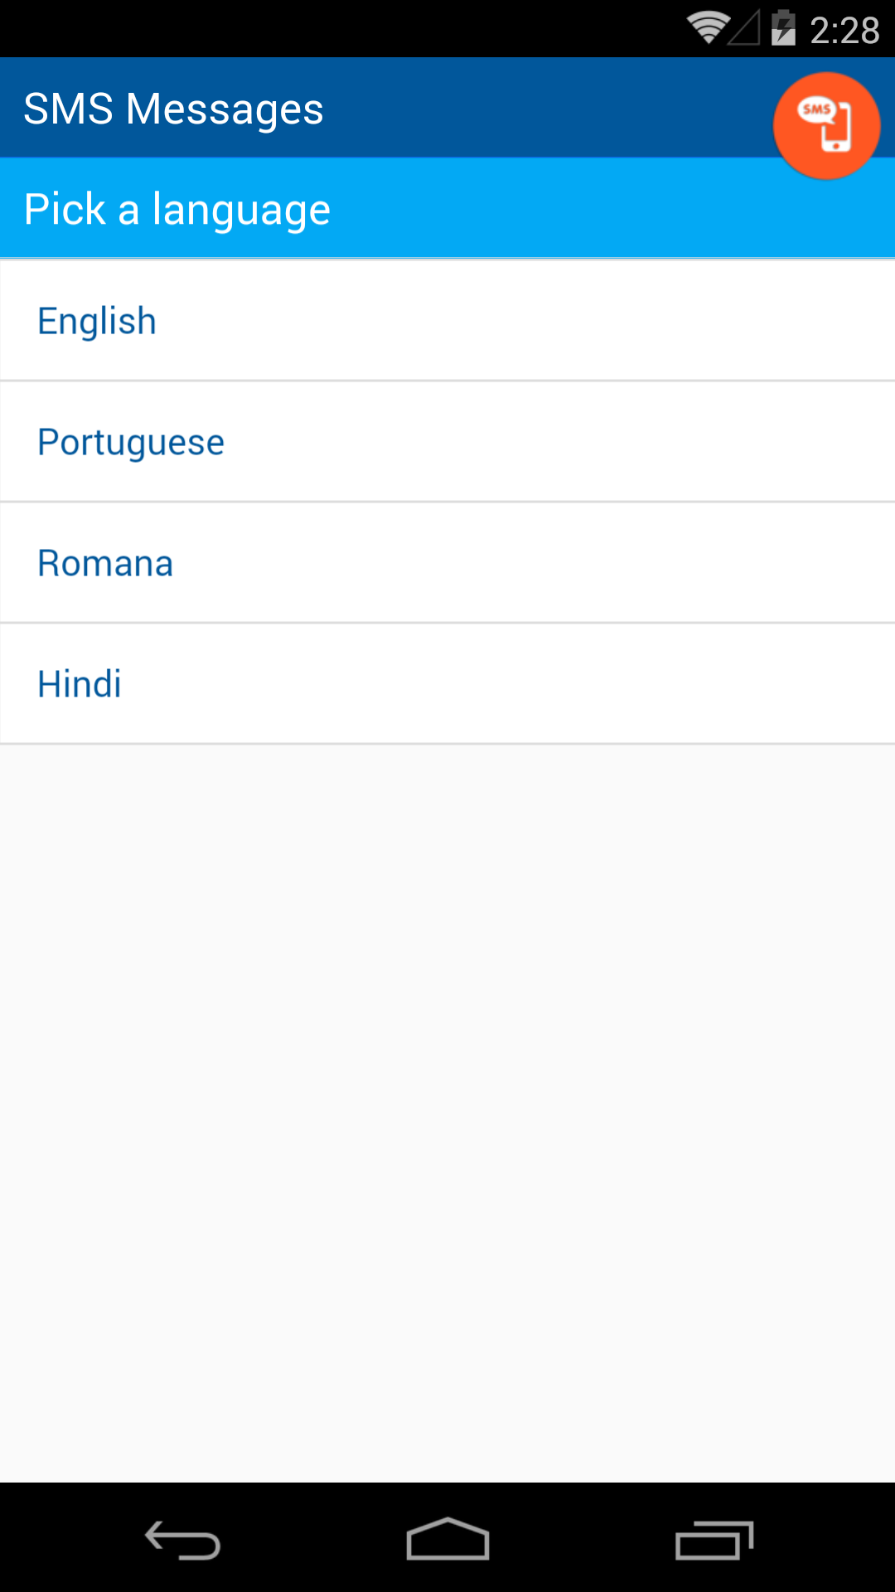Tap the orange SMS floating icon

pyautogui.click(x=826, y=125)
